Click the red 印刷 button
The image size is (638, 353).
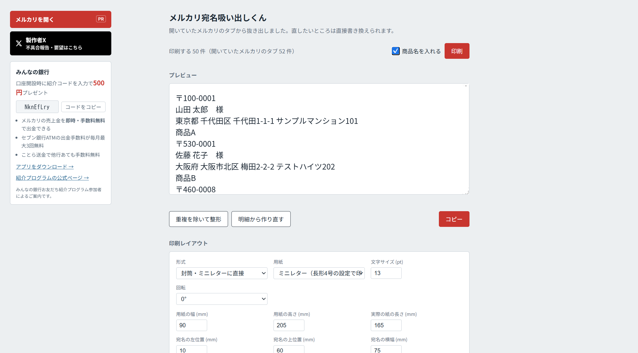click(x=457, y=51)
